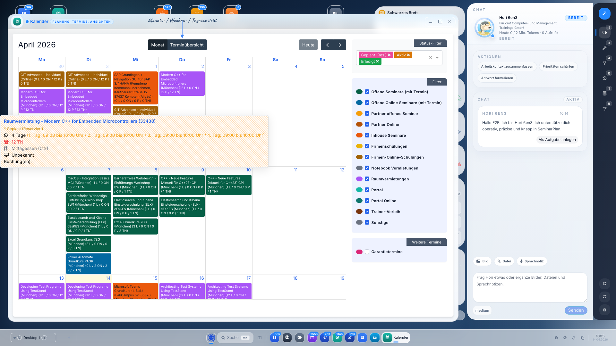Viewport: 616px width, 346px height.
Task: Open the history sidebar icon
Action: click(604, 78)
